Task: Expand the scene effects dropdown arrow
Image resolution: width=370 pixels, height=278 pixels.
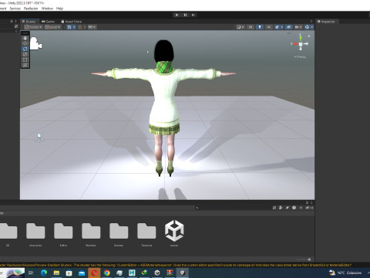Action: 282,27
